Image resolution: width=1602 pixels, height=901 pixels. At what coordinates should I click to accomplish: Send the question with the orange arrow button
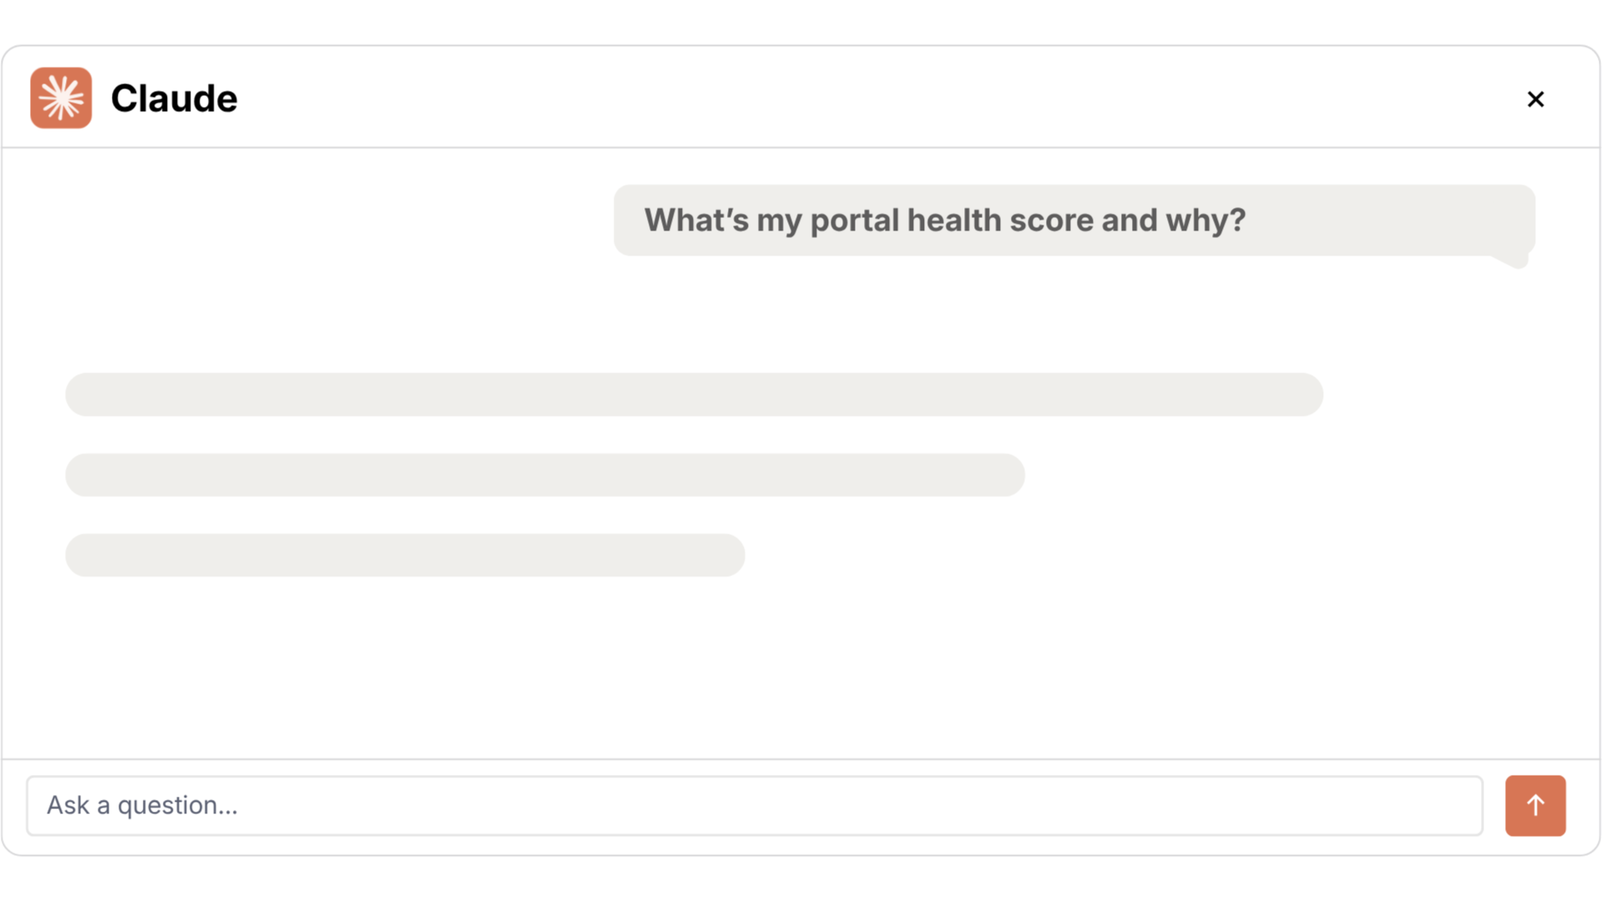[1535, 806]
